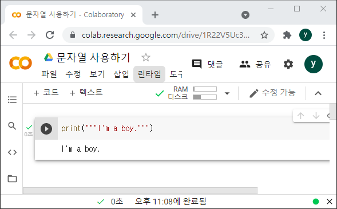This screenshot has height=209, width=337.
Task: Open the 파일 menu
Action: pos(49,74)
